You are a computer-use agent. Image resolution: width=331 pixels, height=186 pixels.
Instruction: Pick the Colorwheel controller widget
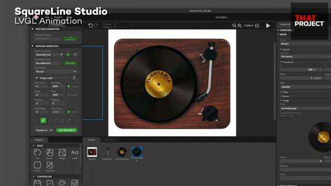[x=62, y=182]
